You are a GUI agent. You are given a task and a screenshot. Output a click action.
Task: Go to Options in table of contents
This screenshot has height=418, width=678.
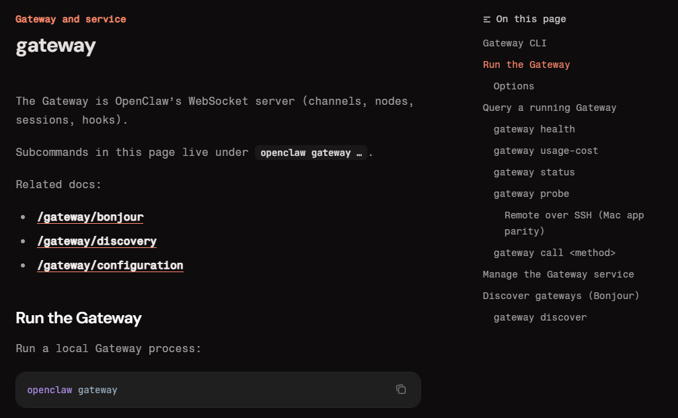click(514, 86)
